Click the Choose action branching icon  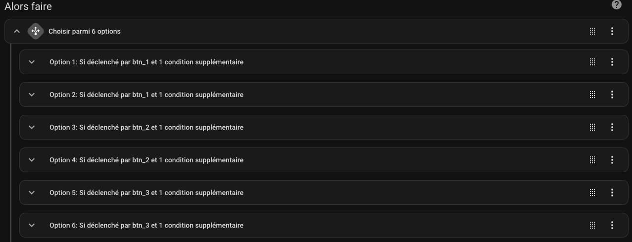point(36,31)
